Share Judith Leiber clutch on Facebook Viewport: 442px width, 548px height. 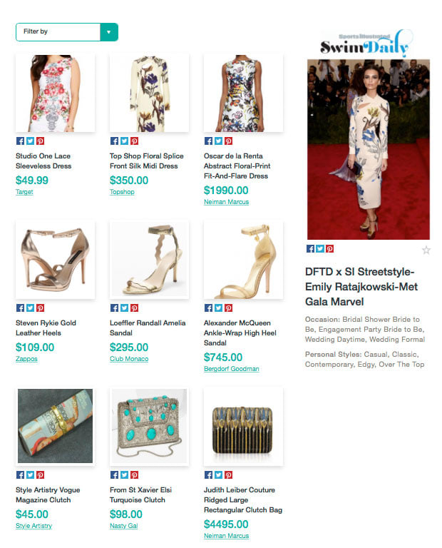pos(208,475)
